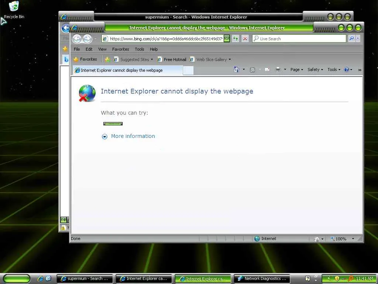Click the 11:41 AM system clock
Viewport: 378px width, 284px height.
(x=364, y=279)
